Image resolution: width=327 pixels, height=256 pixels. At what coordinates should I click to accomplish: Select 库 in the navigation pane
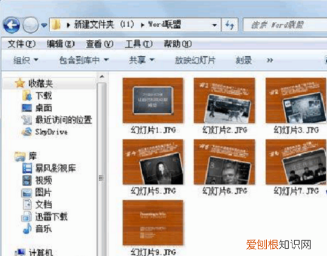pos(33,157)
